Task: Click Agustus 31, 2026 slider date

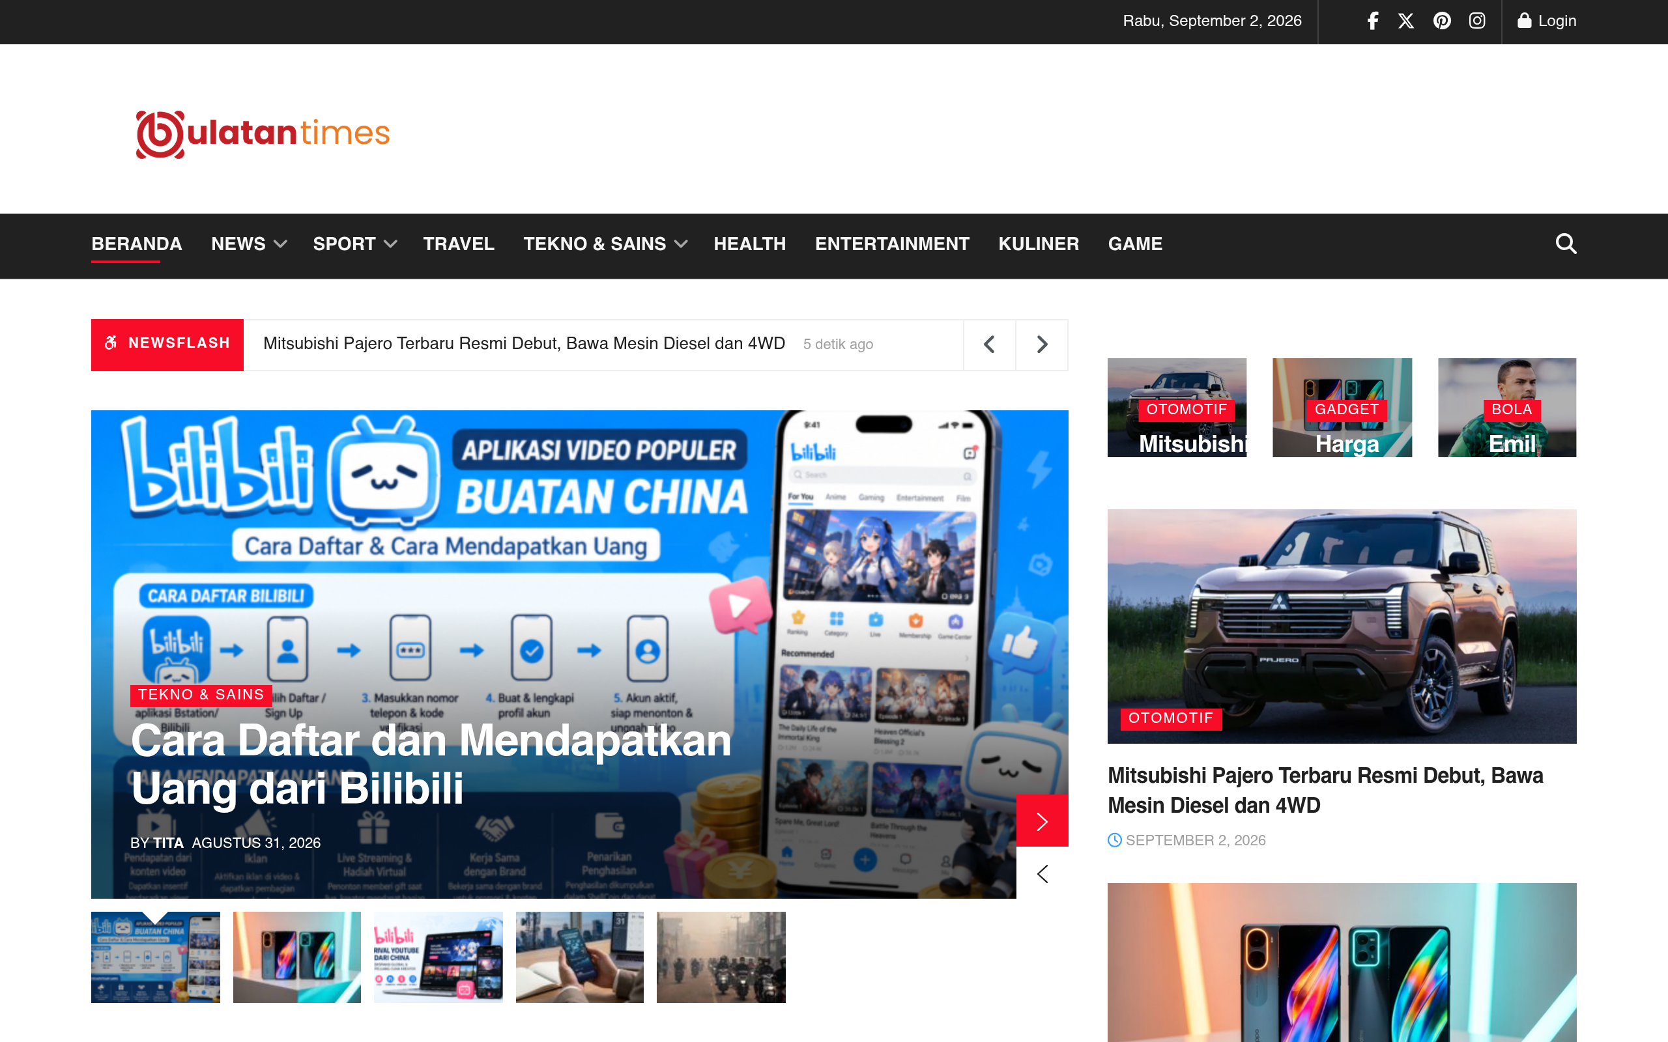Action: pyautogui.click(x=255, y=843)
